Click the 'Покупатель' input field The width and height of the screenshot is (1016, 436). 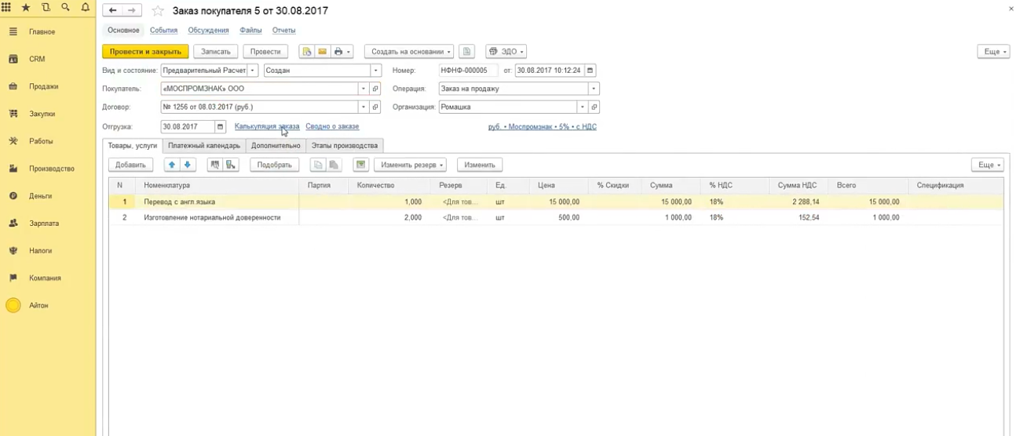pos(259,89)
